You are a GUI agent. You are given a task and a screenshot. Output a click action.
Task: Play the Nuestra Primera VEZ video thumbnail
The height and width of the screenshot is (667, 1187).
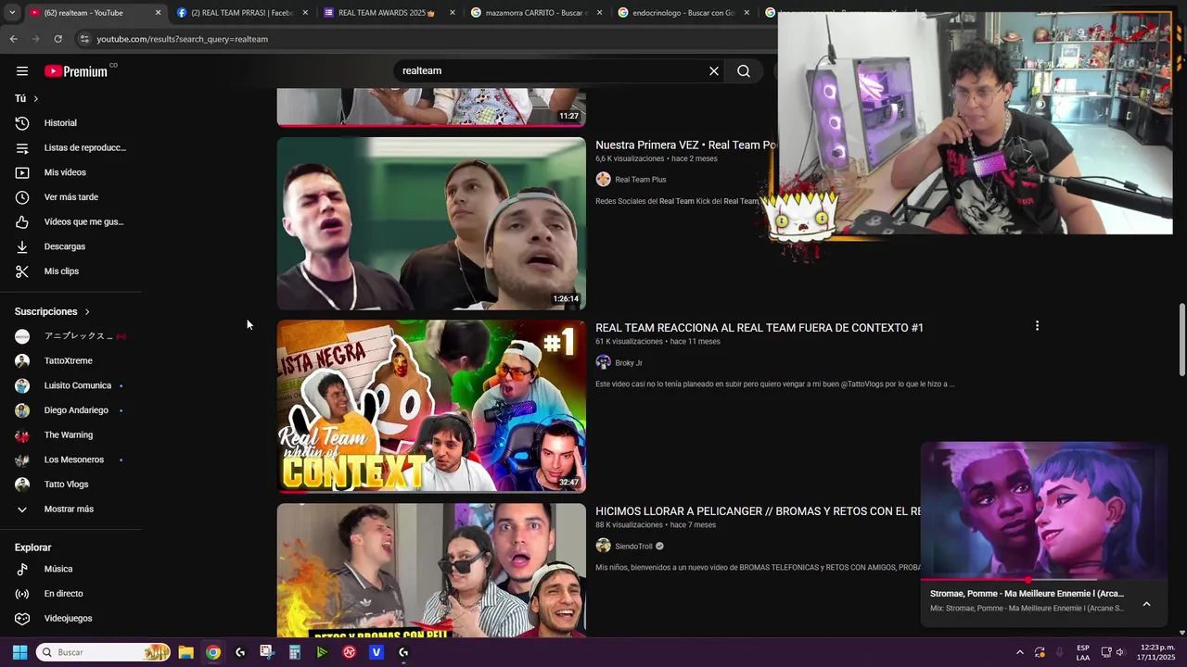431,223
